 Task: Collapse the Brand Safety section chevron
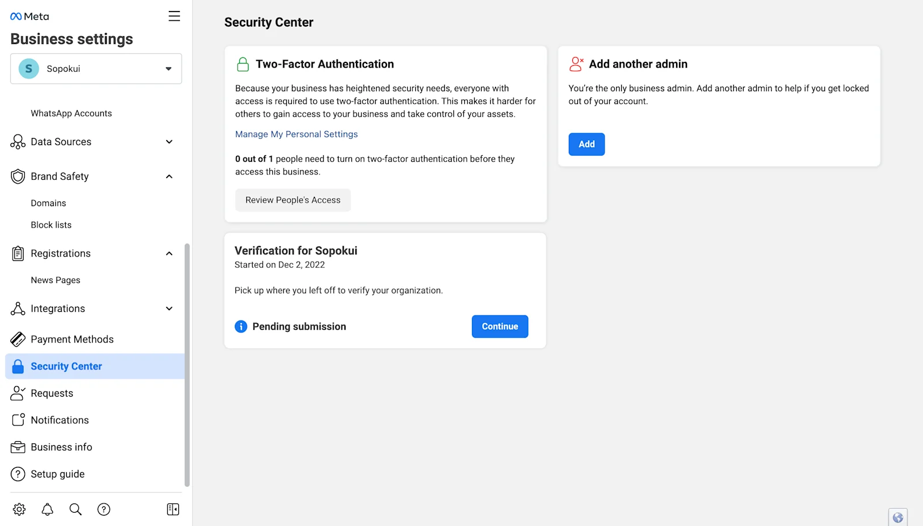pos(169,177)
